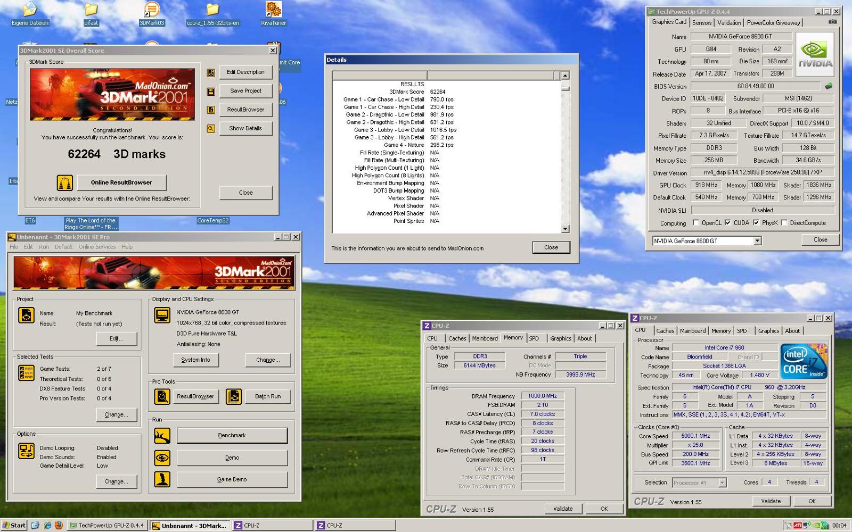Click the Batch Run icon in Pro Tools
852x532 pixels.
click(x=234, y=396)
